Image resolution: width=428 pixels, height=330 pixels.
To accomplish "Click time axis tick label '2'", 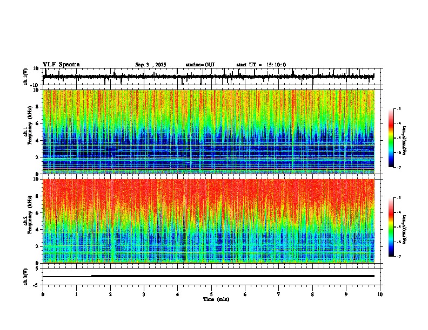I will pos(110,294).
